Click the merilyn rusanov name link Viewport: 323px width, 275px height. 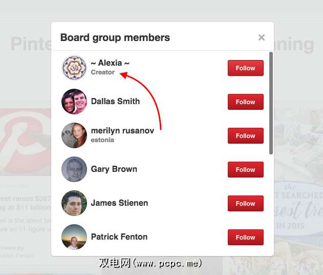122,131
